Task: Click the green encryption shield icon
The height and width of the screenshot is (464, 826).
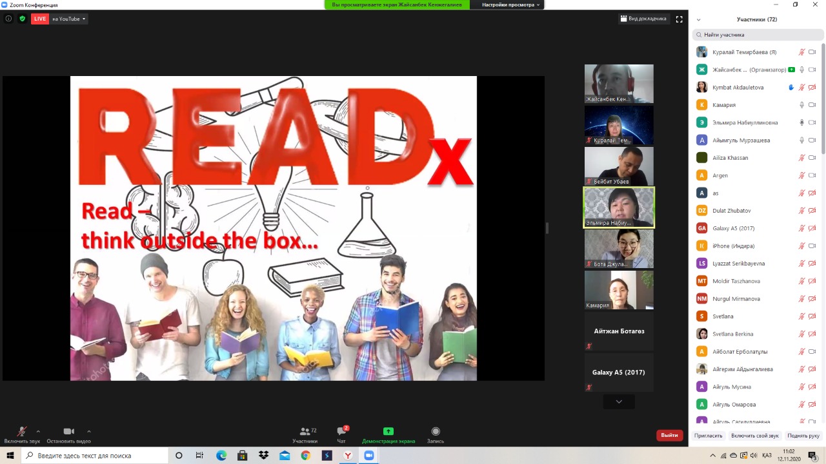Action: tap(23, 19)
